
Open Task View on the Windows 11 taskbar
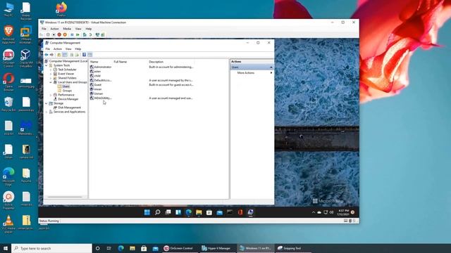pos(168,212)
